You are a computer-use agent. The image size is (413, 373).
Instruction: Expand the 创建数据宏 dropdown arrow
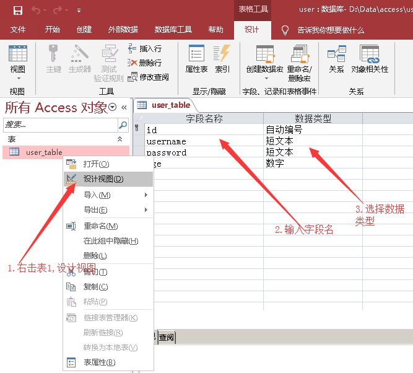(266, 79)
